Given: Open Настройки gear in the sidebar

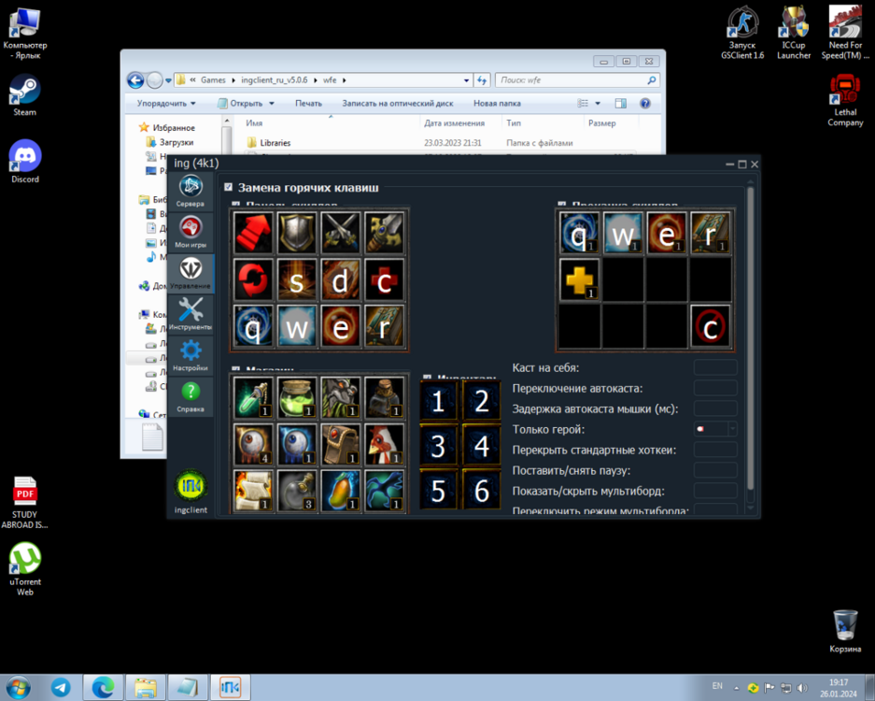Looking at the screenshot, I should click(x=191, y=355).
